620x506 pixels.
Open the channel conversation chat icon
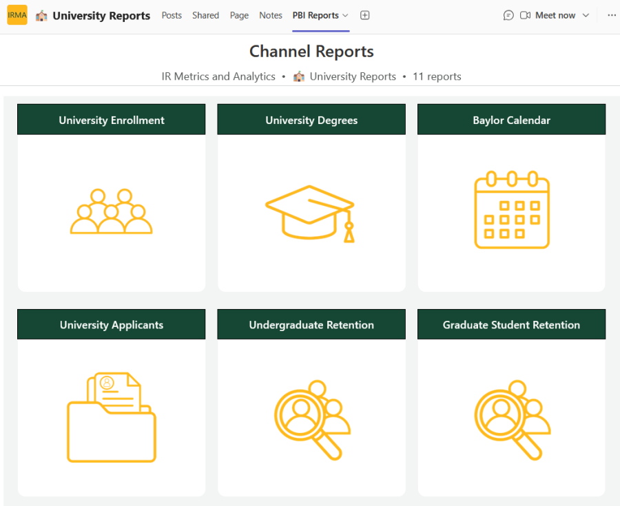pos(508,15)
